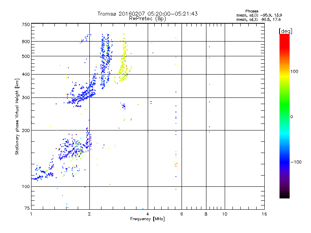Image resolution: width=311 pixels, height=233 pixels.
Task: Click the x-axis tick label '2'
Action: click(89, 214)
